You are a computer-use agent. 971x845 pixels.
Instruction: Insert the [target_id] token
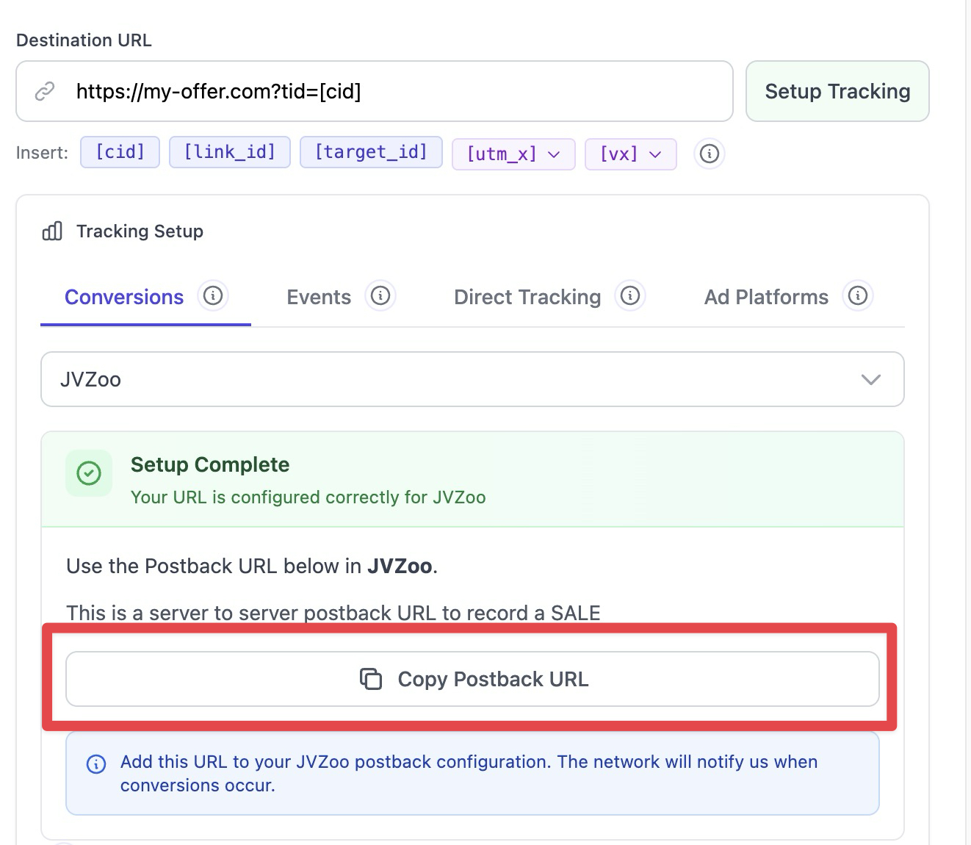pos(371,152)
